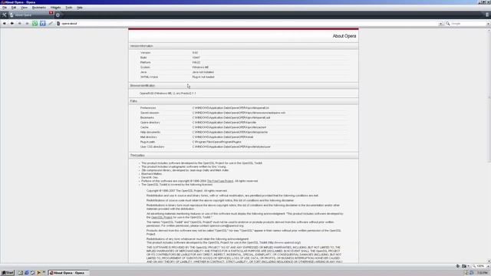Image resolution: width=491 pixels, height=276 pixels.
Task: Open the View menu
Action: click(x=24, y=8)
